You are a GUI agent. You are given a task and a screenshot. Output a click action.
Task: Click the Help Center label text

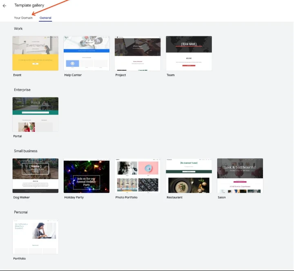pyautogui.click(x=73, y=75)
